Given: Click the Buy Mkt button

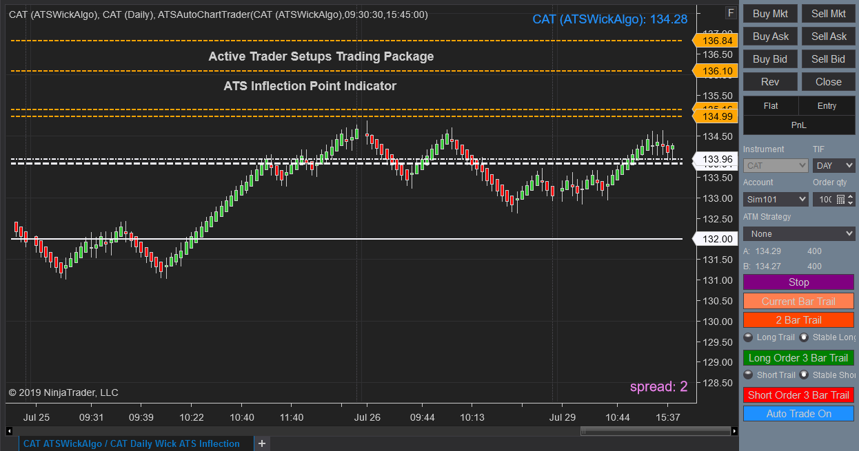Looking at the screenshot, I should [x=771, y=14].
